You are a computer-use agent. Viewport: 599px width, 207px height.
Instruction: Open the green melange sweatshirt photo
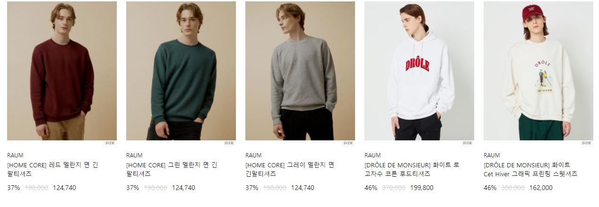pyautogui.click(x=181, y=71)
